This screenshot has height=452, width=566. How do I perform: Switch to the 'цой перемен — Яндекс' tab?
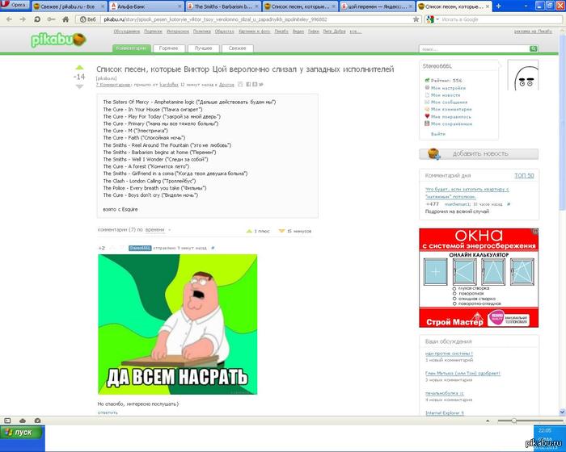click(x=378, y=6)
